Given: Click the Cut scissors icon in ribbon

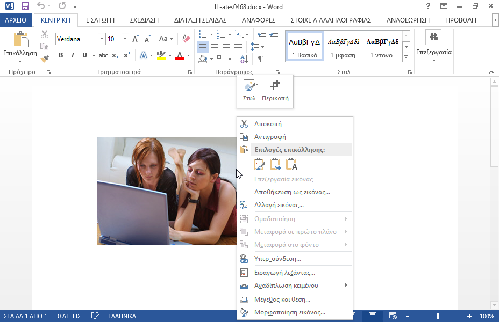Looking at the screenshot, I should (45, 34).
